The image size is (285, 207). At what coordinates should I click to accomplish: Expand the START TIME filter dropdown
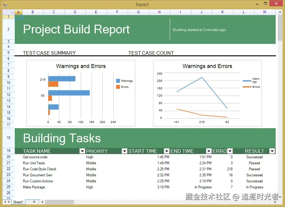tap(167, 151)
